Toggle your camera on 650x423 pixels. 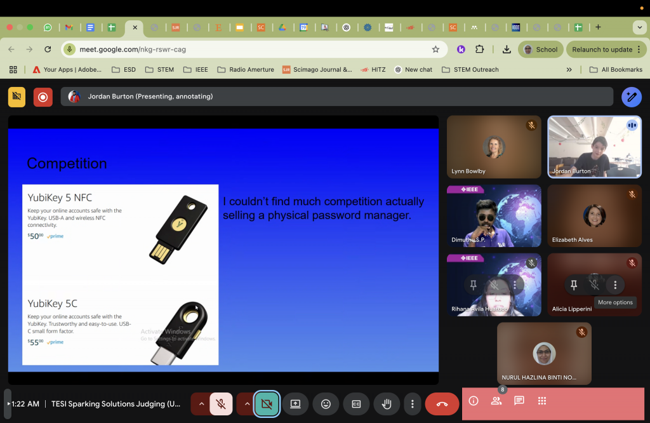267,404
